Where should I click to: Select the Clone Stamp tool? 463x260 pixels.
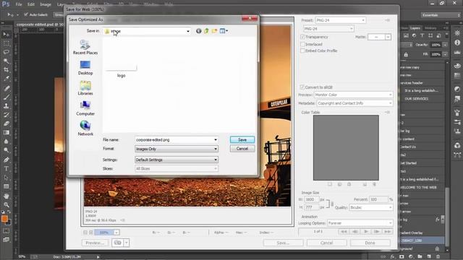(x=7, y=106)
